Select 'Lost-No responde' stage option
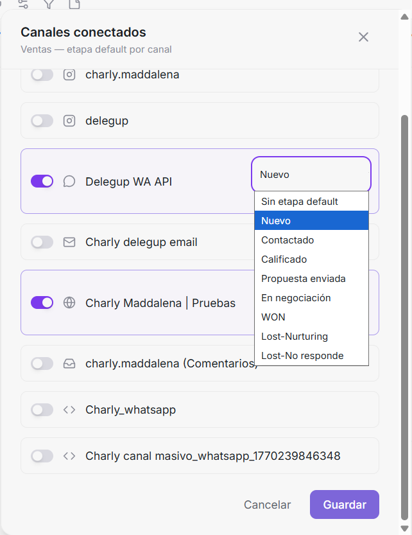 (x=311, y=356)
